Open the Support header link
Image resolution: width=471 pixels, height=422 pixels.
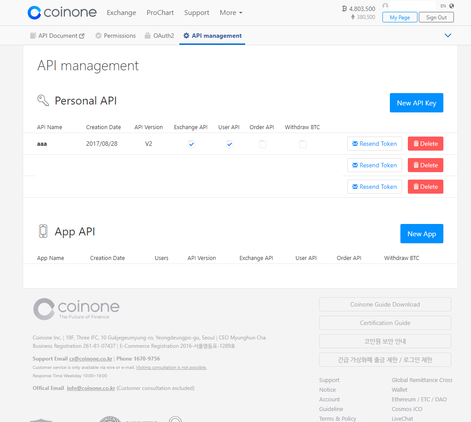click(197, 13)
